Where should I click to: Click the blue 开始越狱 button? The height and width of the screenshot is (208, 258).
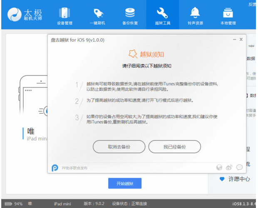[125, 183]
